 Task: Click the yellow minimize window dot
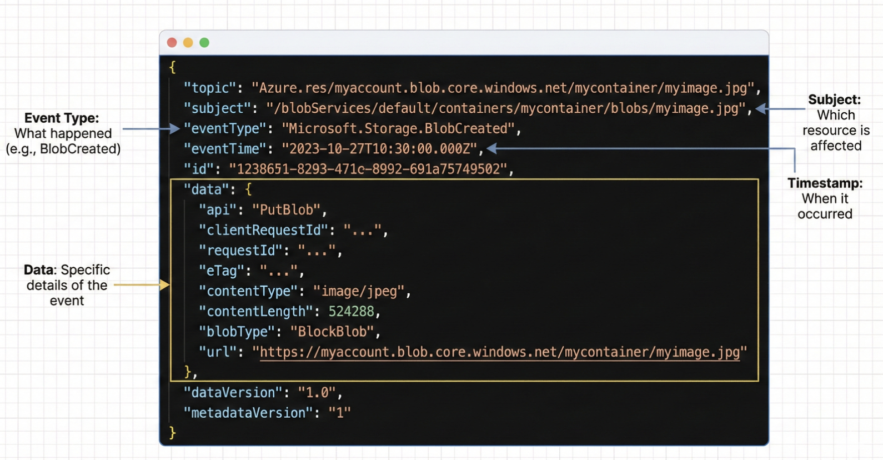click(x=188, y=43)
